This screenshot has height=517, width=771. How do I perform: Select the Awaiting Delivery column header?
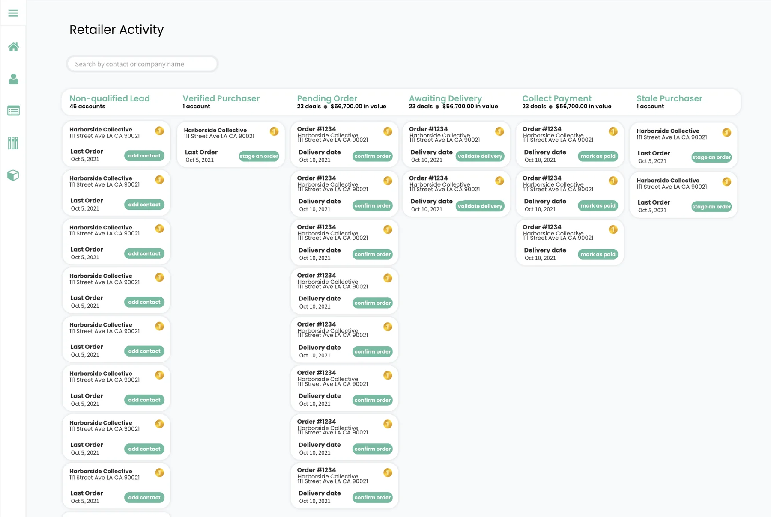[445, 98]
